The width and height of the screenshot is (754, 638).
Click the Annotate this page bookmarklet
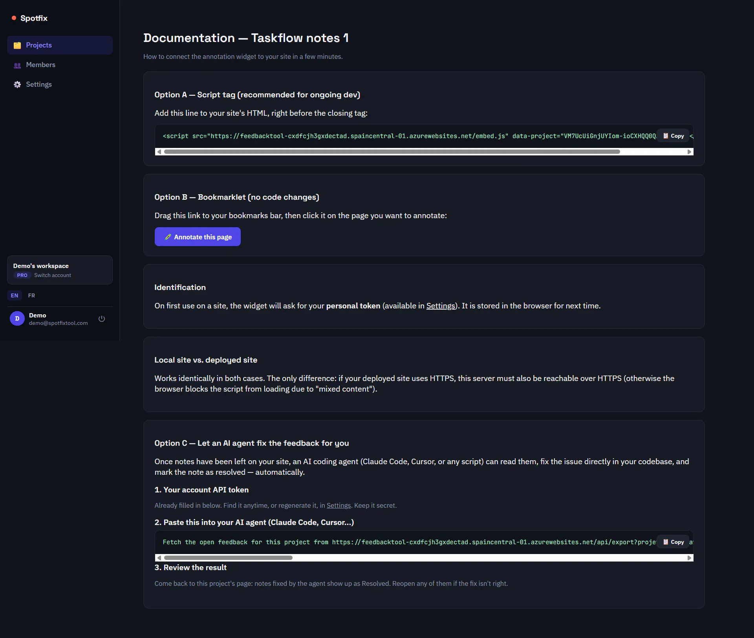pos(198,237)
